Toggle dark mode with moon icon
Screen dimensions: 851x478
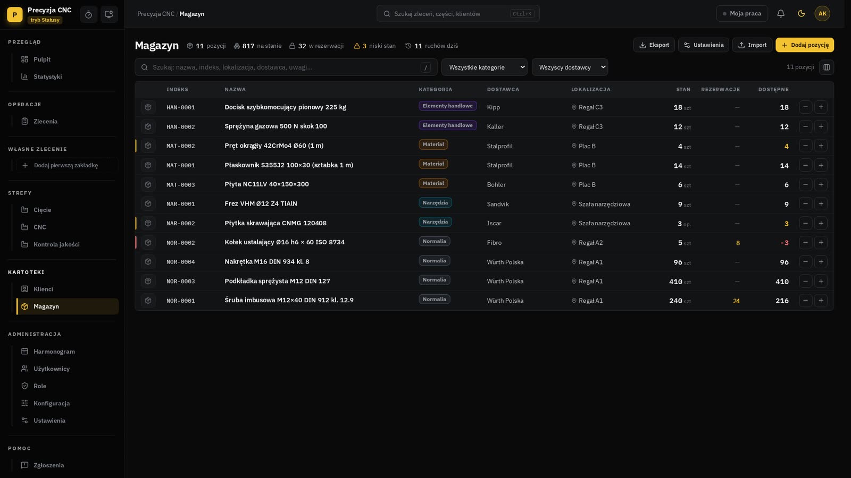802,14
